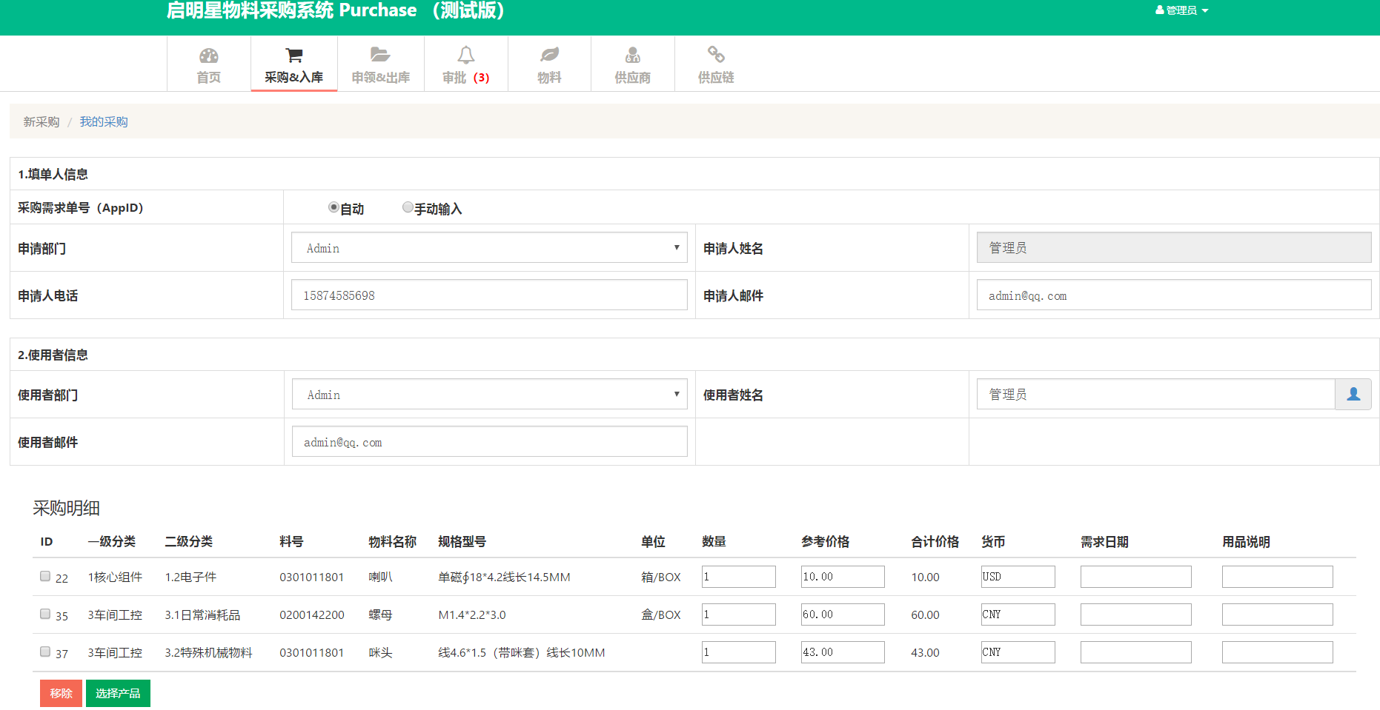
Task: Click the user picker icon beside 使用者姓名
Action: 1353,395
